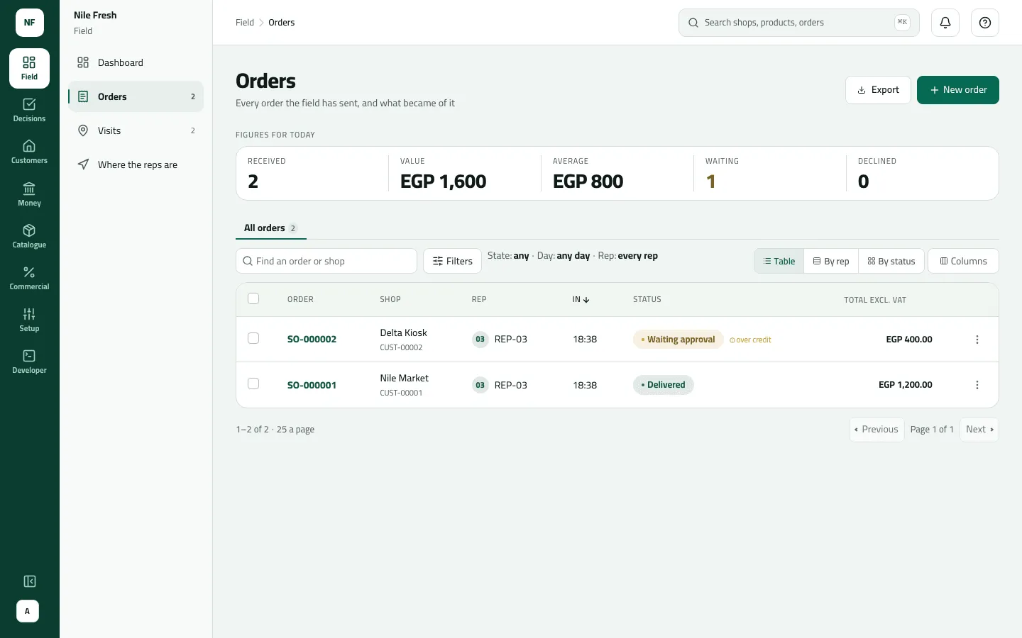This screenshot has height=638, width=1022.
Task: Open the Setup section
Action: 29,320
